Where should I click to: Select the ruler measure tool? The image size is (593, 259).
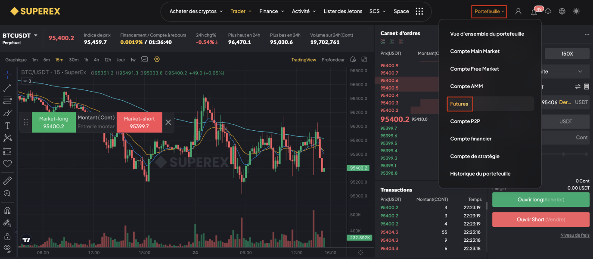point(7,181)
